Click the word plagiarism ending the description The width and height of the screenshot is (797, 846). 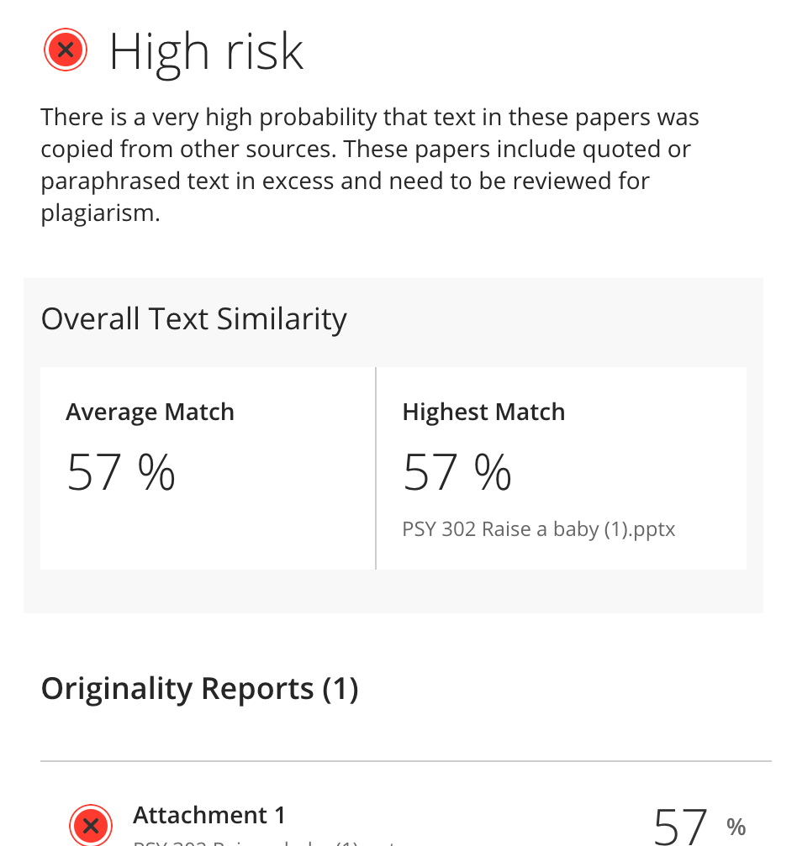(100, 213)
